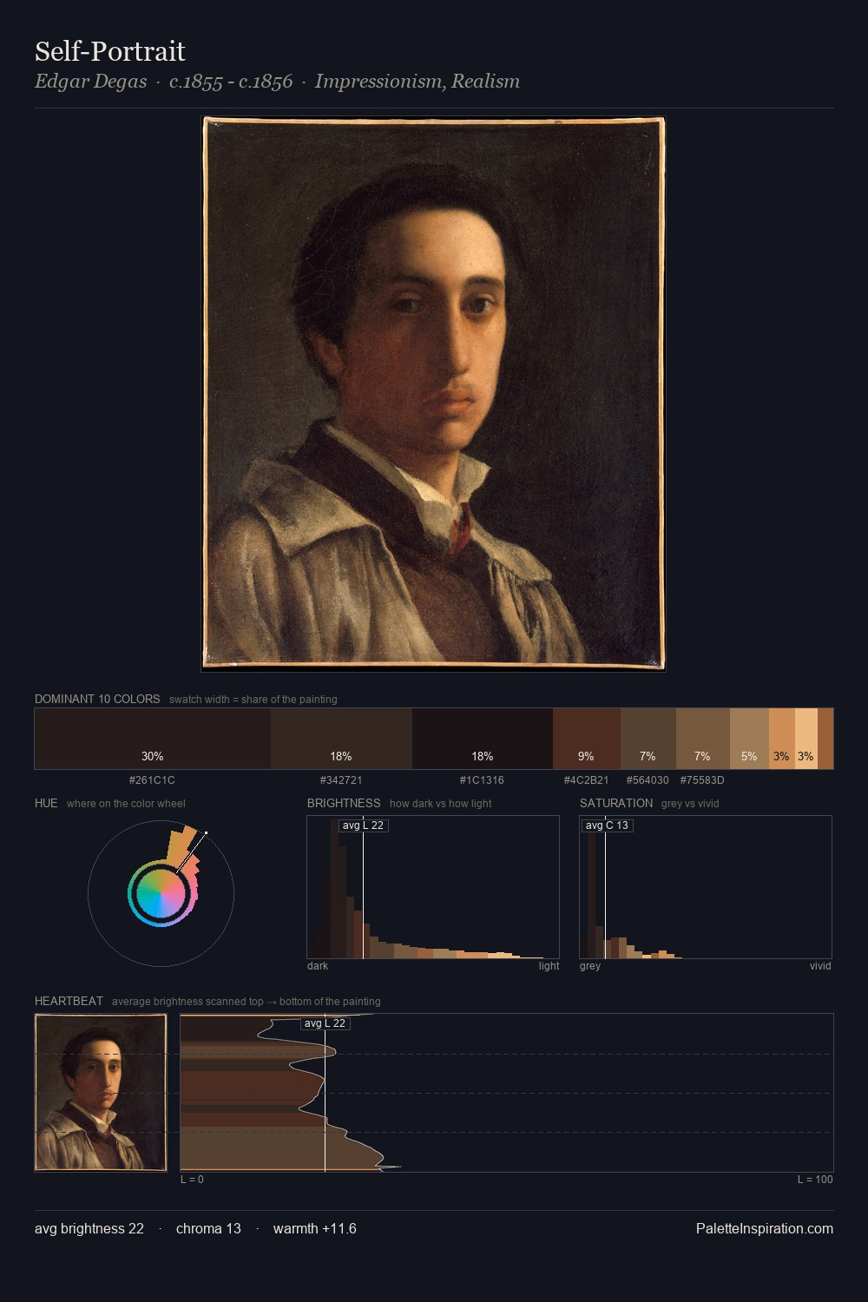Image resolution: width=868 pixels, height=1302 pixels.
Task: Click the style 'Impressionism, Realism' text
Action: pyautogui.click(x=418, y=82)
